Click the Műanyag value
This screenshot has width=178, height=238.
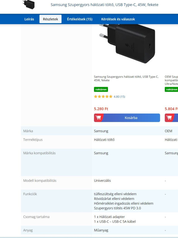pos(101,230)
